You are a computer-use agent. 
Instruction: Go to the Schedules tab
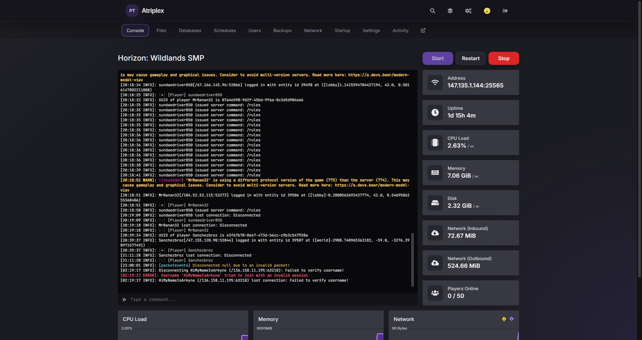coord(225,30)
